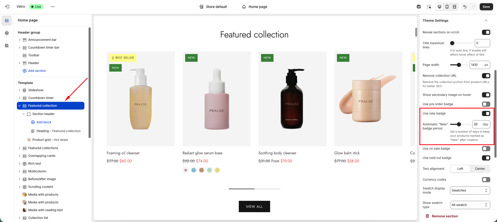Select the Home page template picker
The image size is (497, 222).
pos(255,7)
